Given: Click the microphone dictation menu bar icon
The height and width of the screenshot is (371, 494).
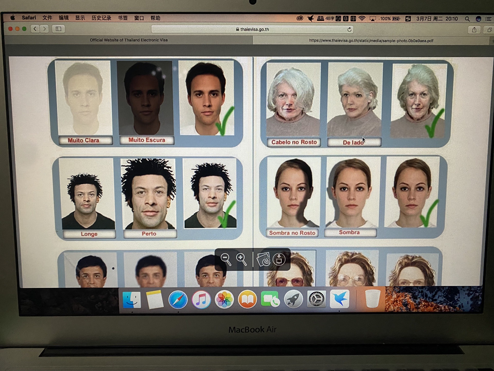Looking at the screenshot, I should click(x=346, y=19).
